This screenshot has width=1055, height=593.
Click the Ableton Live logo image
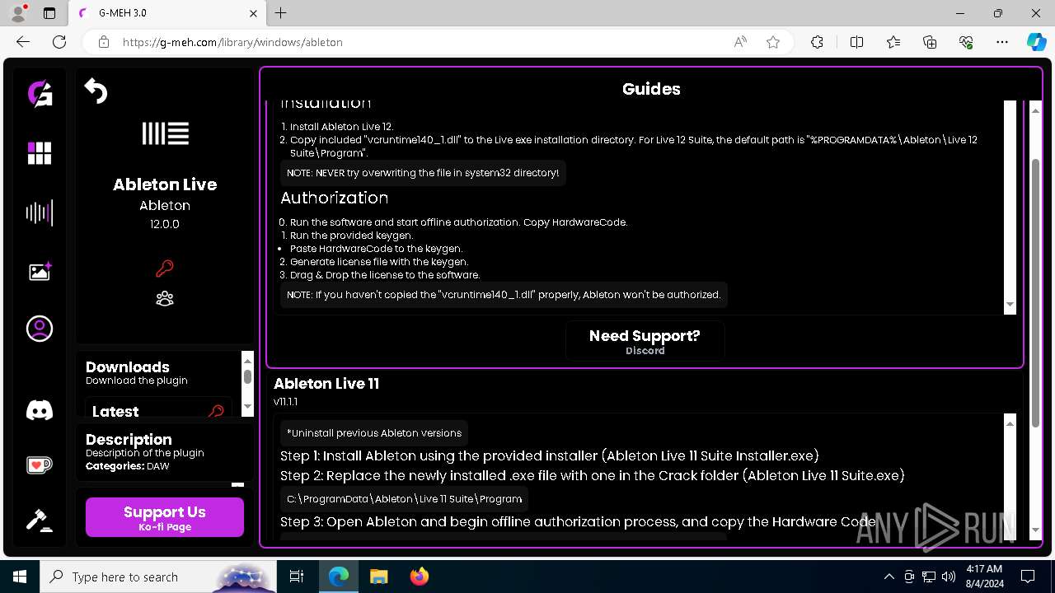click(166, 133)
